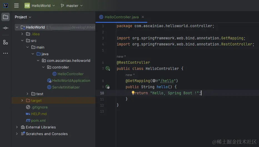The height and width of the screenshot is (147, 259).
Task: Click the tab's class file icon
Action: coord(101,17)
